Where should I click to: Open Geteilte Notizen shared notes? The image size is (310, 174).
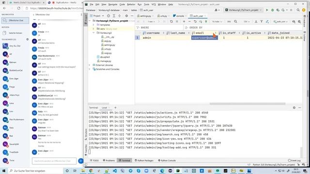(x=15, y=33)
